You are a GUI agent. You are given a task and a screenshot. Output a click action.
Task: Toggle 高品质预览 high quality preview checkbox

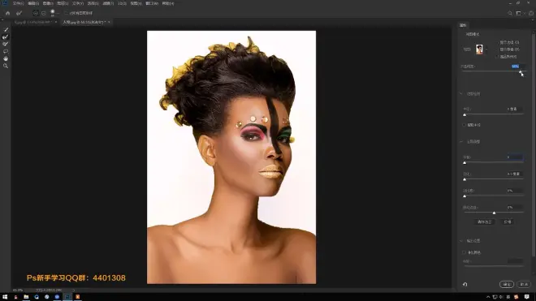[x=497, y=57]
